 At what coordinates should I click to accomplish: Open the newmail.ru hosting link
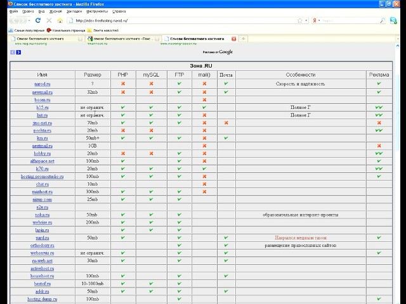coord(43,92)
